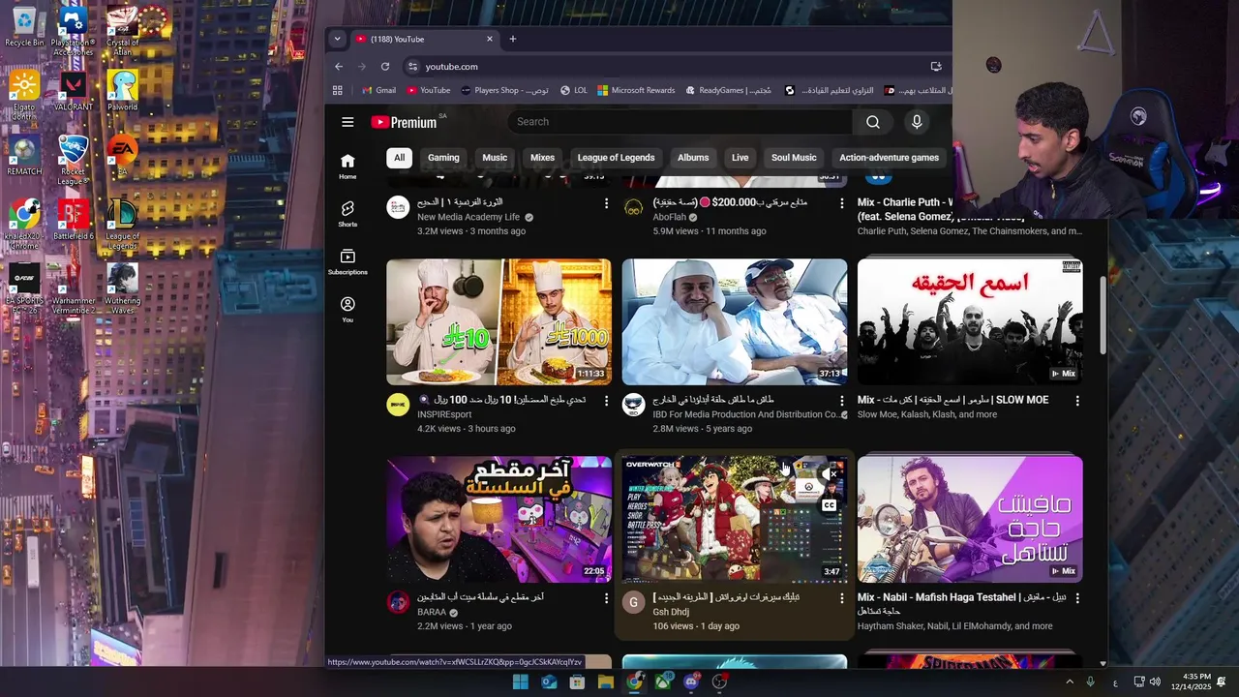Open the 1:11:33 chef challenge video thumbnail

pyautogui.click(x=499, y=321)
